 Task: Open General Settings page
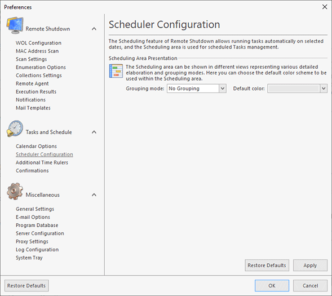35,209
